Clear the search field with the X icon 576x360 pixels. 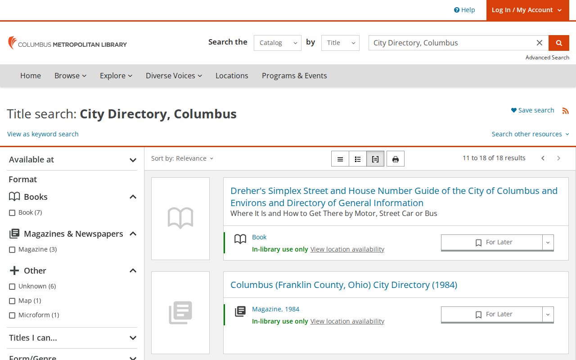coord(540,43)
